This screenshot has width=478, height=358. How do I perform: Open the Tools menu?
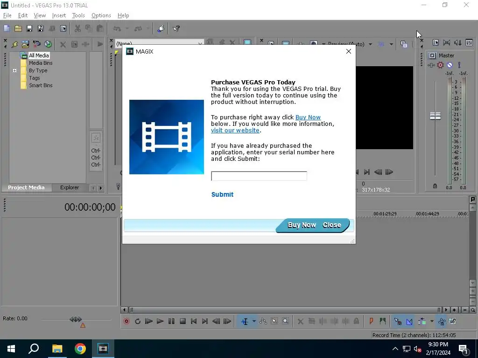78,15
